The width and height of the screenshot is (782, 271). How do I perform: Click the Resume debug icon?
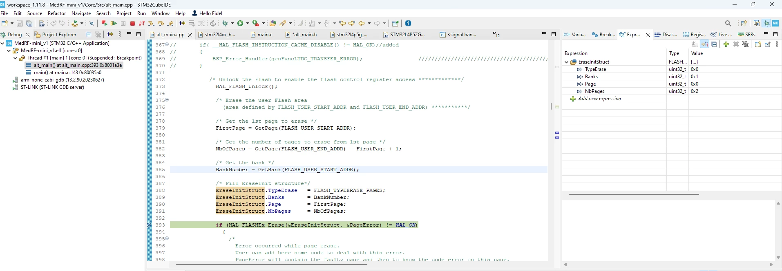point(114,23)
